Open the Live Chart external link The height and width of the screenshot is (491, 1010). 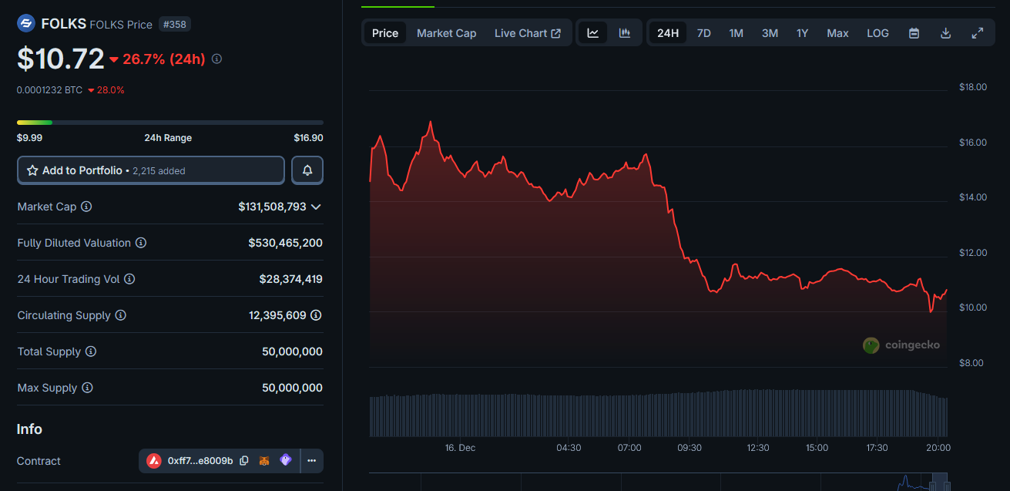click(x=528, y=33)
